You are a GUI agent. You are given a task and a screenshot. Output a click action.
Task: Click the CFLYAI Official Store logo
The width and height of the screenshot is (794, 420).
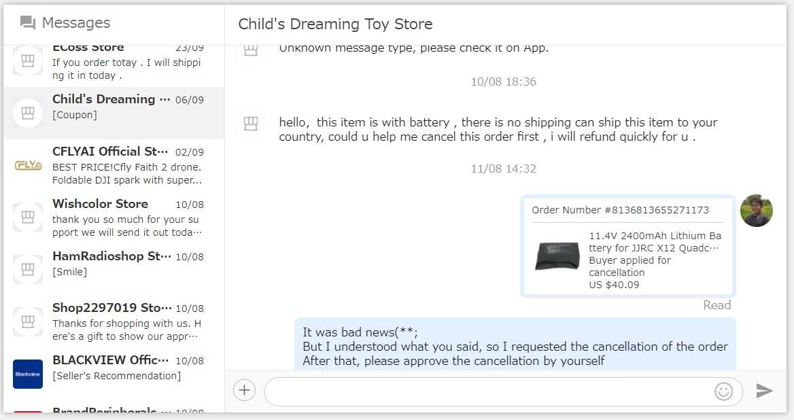(x=28, y=165)
